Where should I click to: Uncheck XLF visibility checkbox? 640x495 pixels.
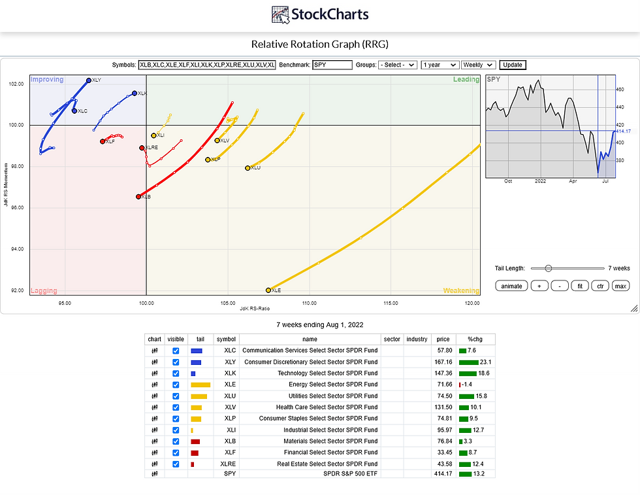176,452
